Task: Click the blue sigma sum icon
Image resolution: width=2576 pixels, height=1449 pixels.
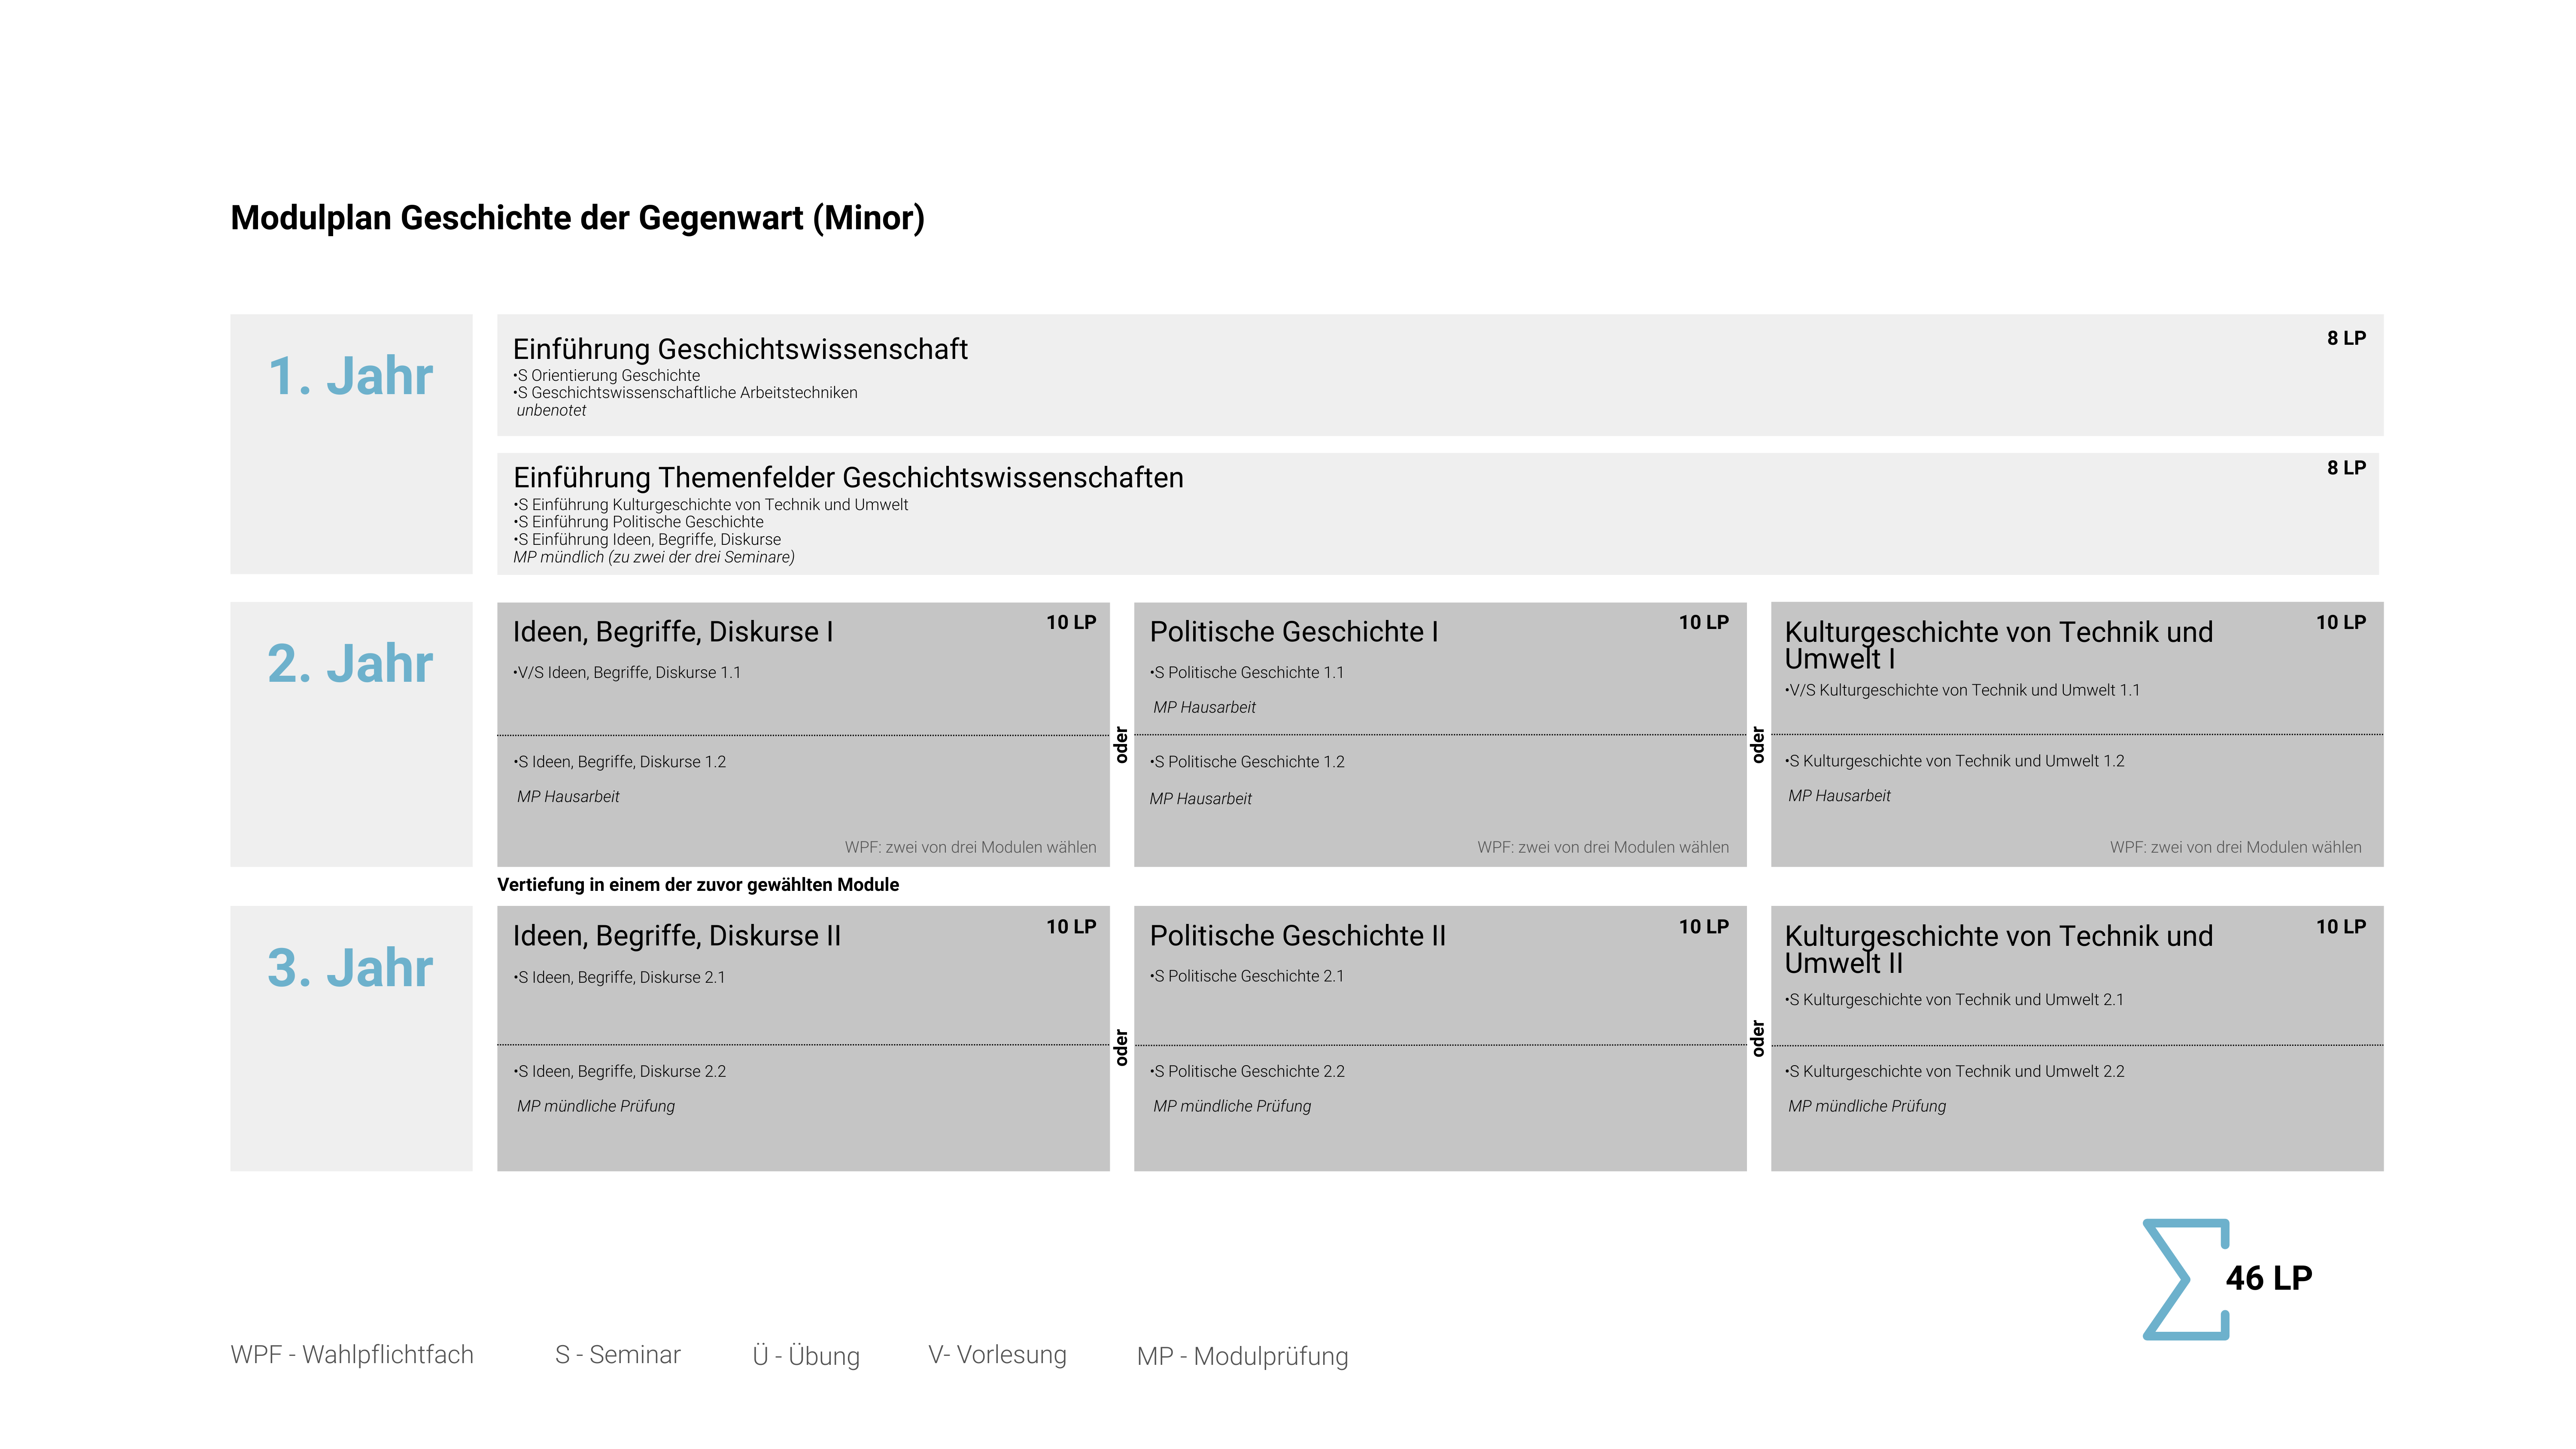Action: tap(2185, 1278)
